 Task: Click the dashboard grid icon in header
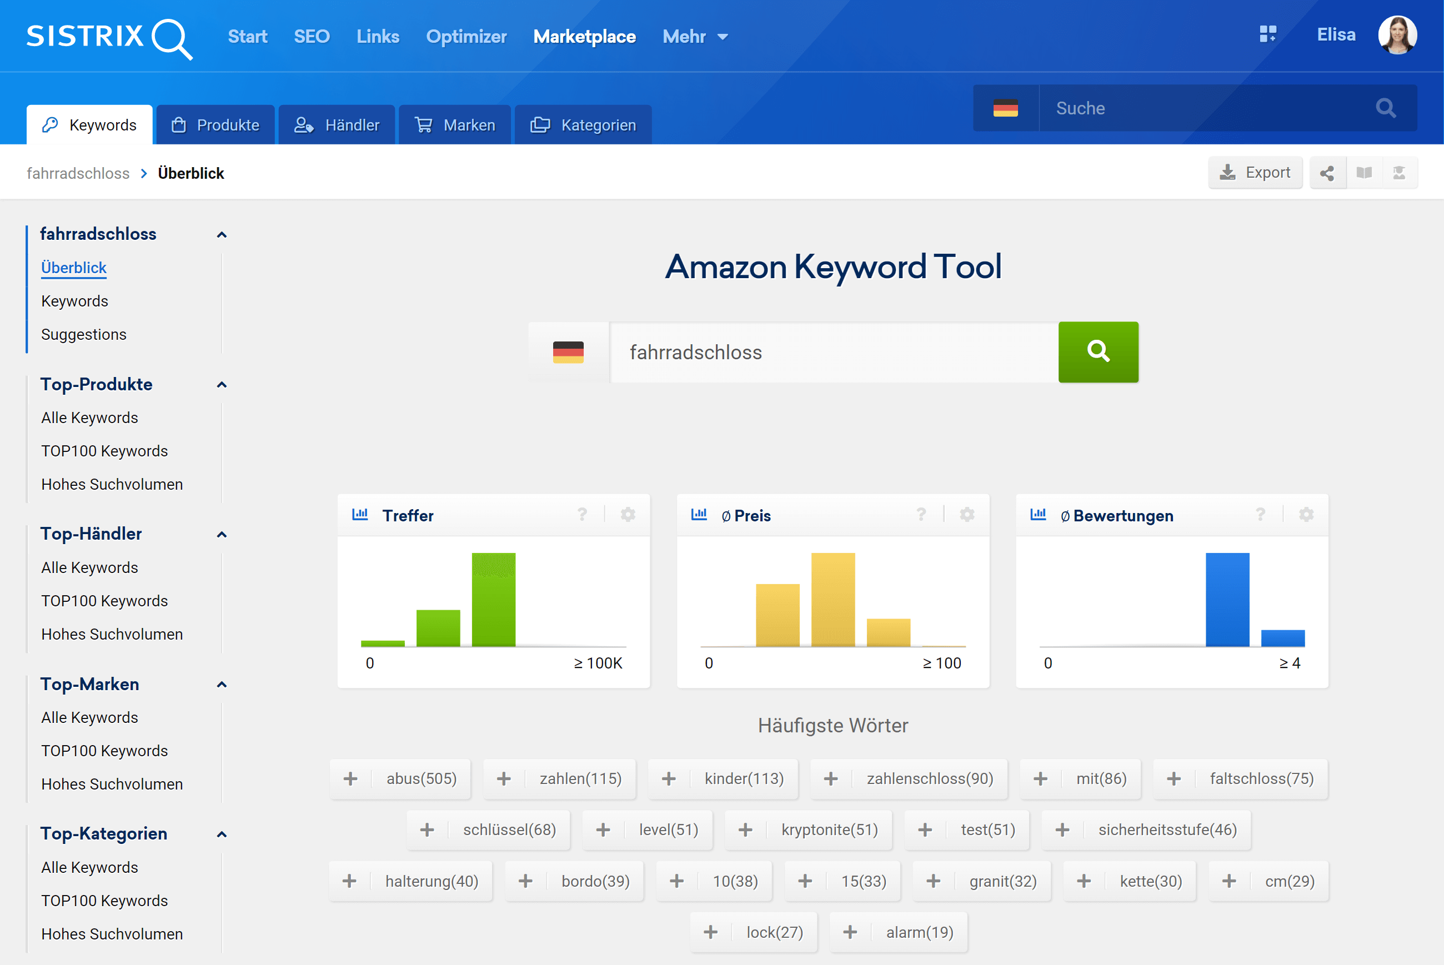tap(1267, 34)
